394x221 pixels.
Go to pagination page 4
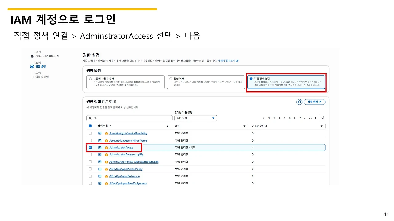point(284,118)
